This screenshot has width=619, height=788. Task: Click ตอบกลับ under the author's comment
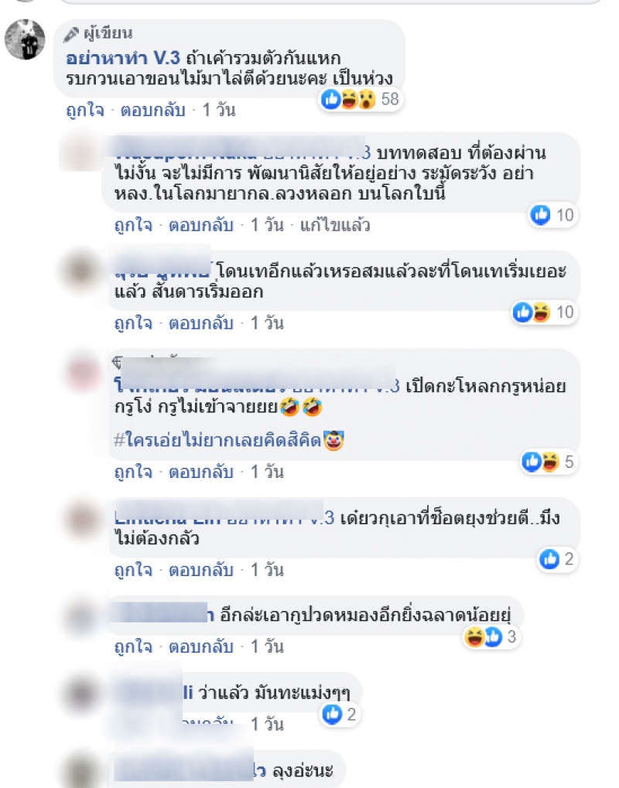[x=153, y=110]
